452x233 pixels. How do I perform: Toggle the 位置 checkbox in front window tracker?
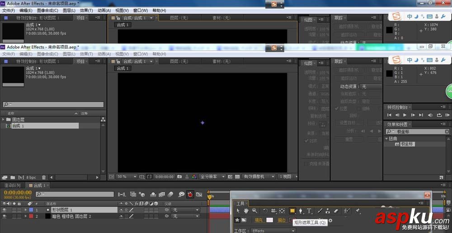(336, 109)
